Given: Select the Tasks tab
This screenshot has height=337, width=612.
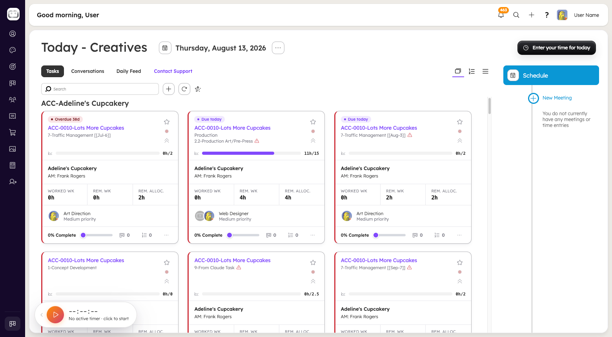Looking at the screenshot, I should pos(53,71).
